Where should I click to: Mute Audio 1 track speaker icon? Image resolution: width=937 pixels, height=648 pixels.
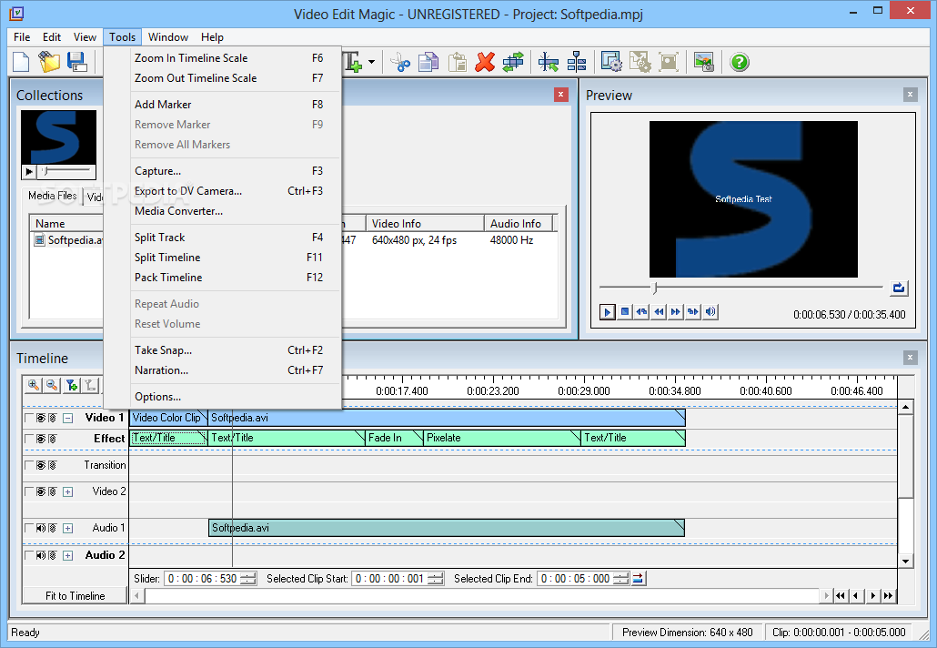(41, 528)
